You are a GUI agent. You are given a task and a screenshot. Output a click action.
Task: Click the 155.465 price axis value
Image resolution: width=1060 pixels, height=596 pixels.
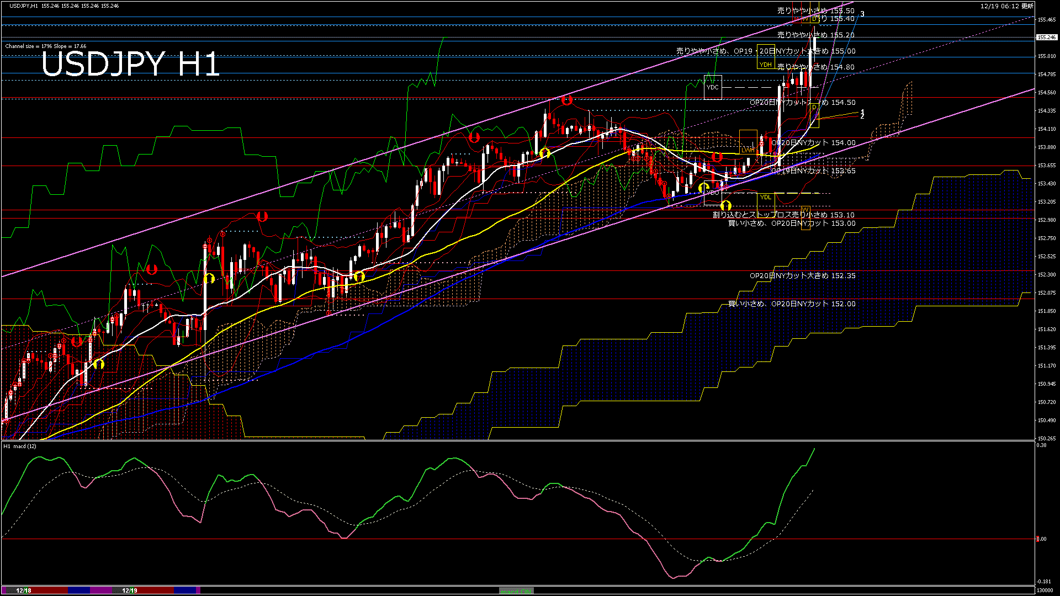pos(1046,20)
